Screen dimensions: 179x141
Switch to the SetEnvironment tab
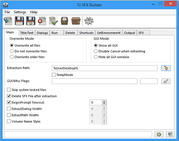pyautogui.click(x=109, y=33)
